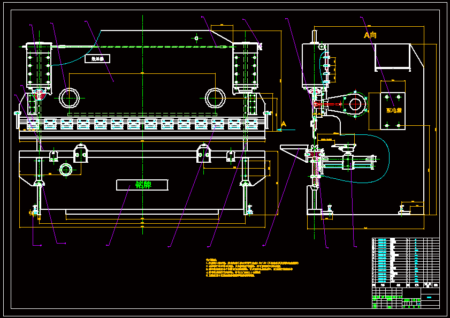Select the yellow A向 view title
Viewport: 450px width, 318px height.
tap(370, 35)
